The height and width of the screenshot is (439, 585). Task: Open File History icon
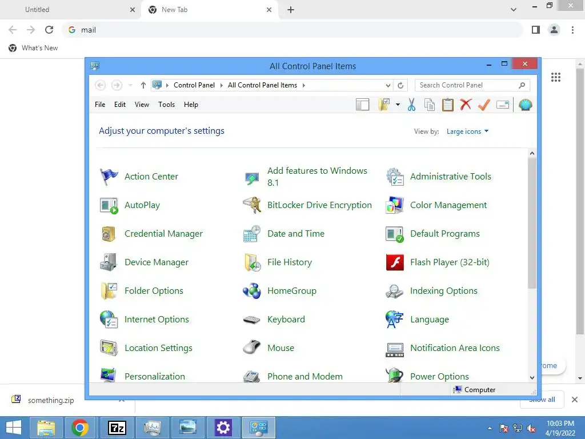(x=252, y=262)
